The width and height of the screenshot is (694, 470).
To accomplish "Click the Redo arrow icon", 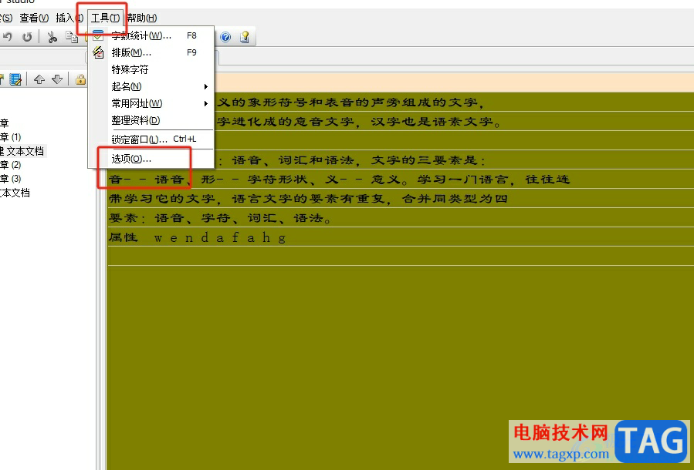I will coord(27,37).
